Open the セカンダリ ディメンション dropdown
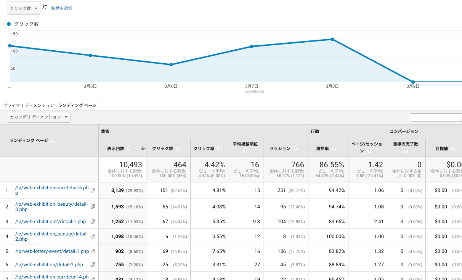The height and width of the screenshot is (280, 462). (x=38, y=117)
